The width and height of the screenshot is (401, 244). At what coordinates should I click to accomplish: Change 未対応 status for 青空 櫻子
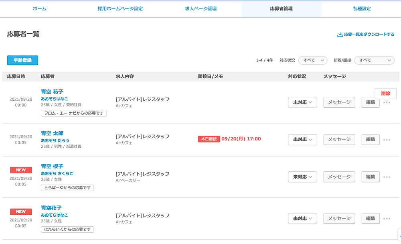point(302,177)
